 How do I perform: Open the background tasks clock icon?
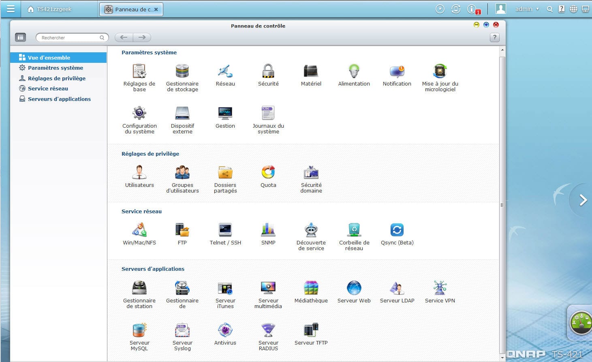click(440, 9)
